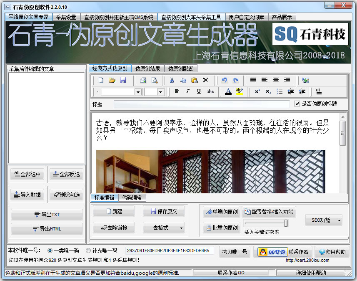Cut selection with scissors icon
This screenshot has width=357, height=281.
(172, 80)
